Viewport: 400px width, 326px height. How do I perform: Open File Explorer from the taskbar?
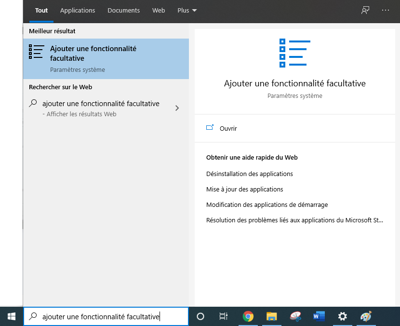(x=272, y=316)
